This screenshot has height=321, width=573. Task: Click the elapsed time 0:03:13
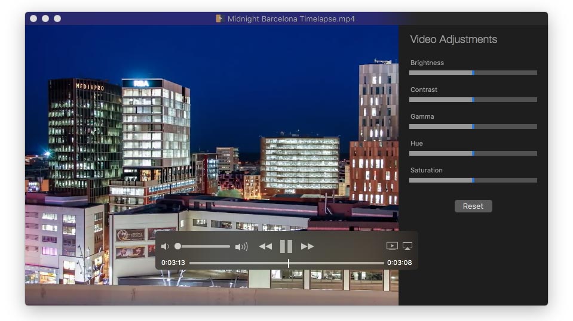[x=173, y=263]
